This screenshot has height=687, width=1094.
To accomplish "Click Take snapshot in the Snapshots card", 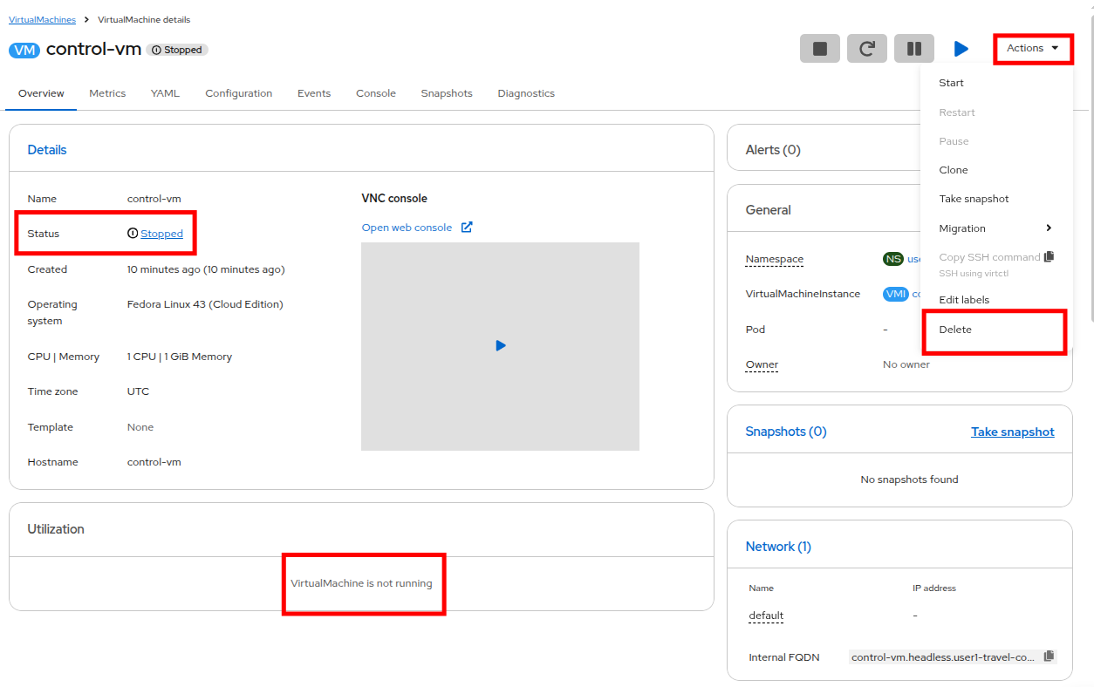I will [1012, 431].
